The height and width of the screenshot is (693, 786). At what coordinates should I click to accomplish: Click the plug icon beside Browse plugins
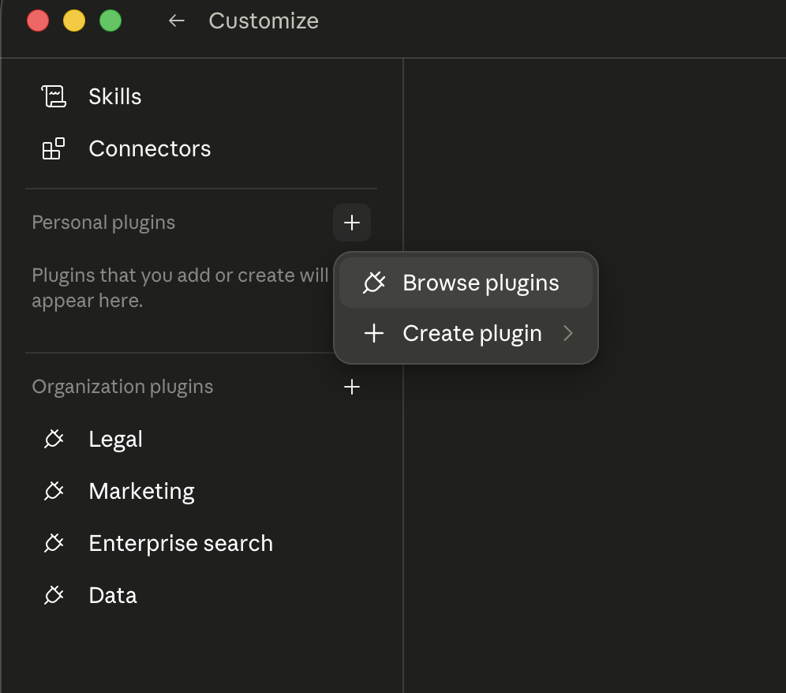point(374,283)
